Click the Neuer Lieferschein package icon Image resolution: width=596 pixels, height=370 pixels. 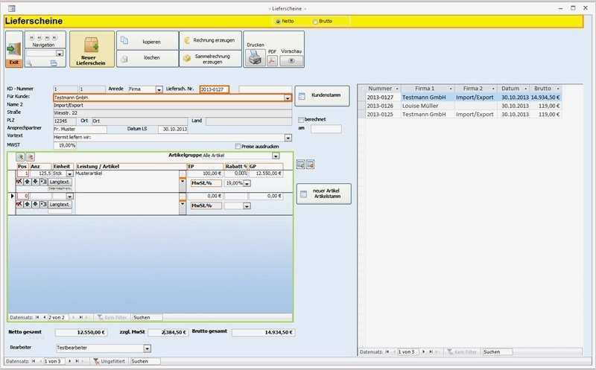(92, 45)
